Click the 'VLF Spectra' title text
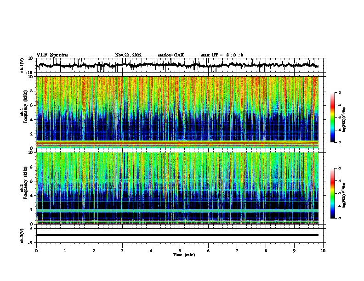 tap(52, 55)
